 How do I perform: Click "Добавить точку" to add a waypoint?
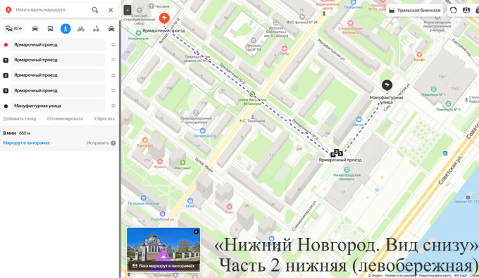[x=20, y=119]
